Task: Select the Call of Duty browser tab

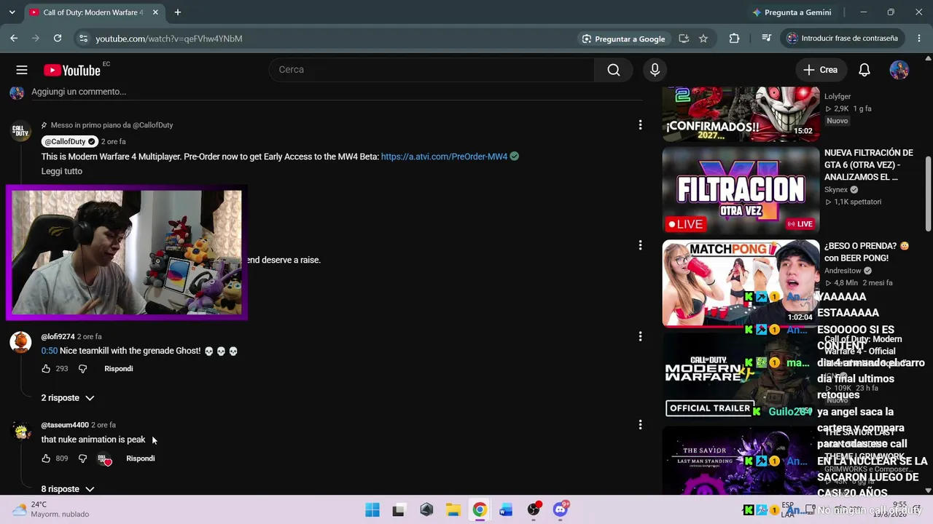Action: [94, 12]
